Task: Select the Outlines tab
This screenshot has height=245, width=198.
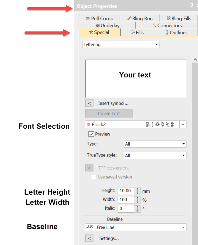Action: [x=176, y=32]
